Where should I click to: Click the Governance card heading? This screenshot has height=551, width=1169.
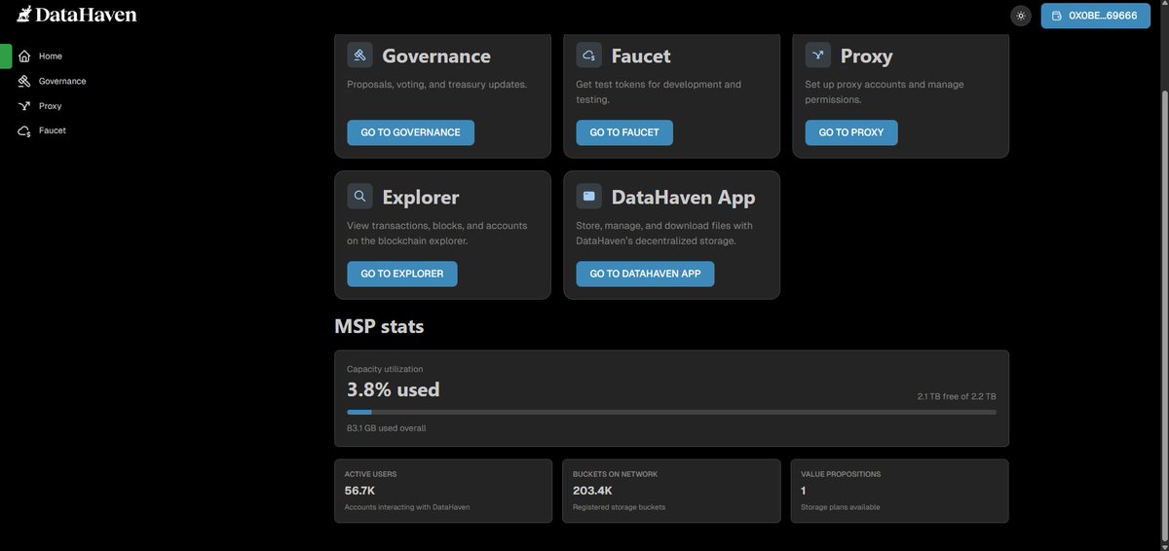[x=436, y=55]
